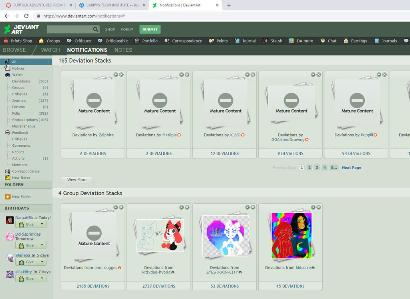The width and height of the screenshot is (410, 299).
Task: Open the FORUM menu link
Action: (127, 29)
